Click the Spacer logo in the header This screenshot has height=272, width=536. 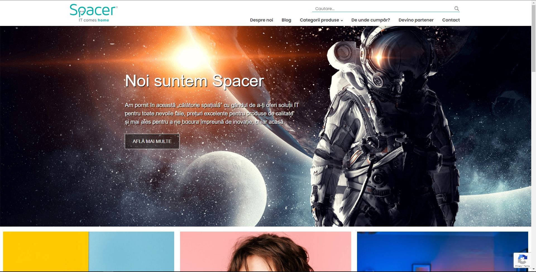click(x=94, y=13)
